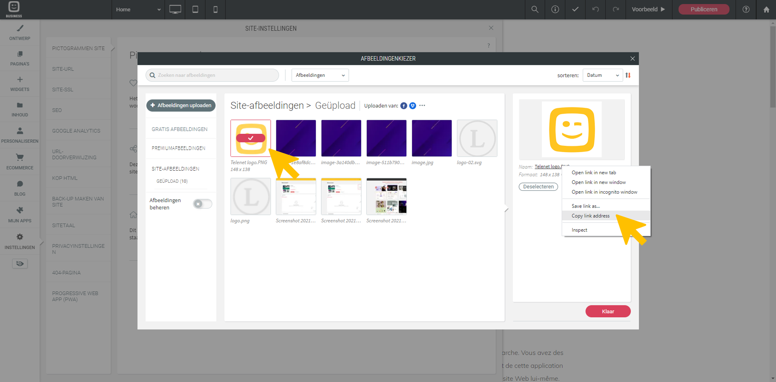The image size is (776, 382).
Task: Select desktop view icon in top bar
Action: click(x=175, y=9)
